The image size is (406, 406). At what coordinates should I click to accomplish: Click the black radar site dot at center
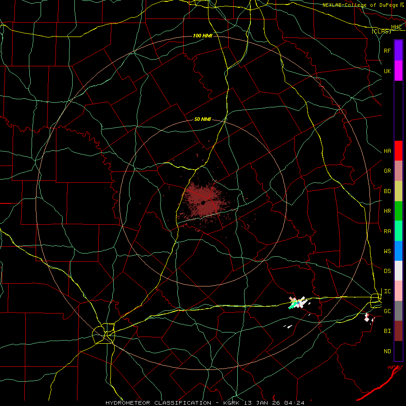[x=203, y=203]
